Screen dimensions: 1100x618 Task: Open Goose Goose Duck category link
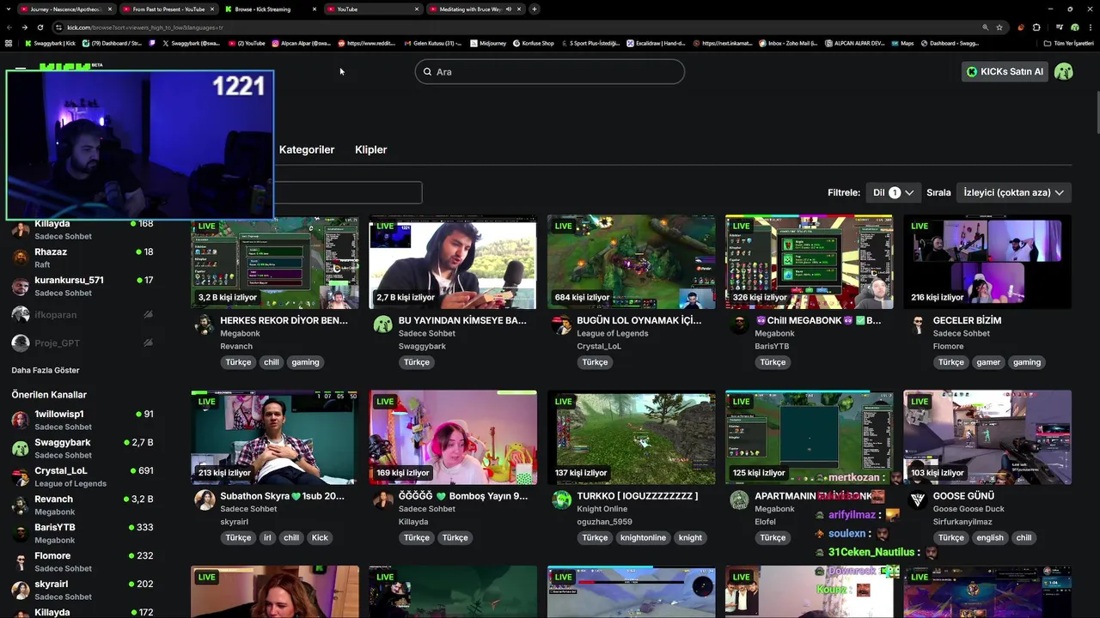(969, 508)
